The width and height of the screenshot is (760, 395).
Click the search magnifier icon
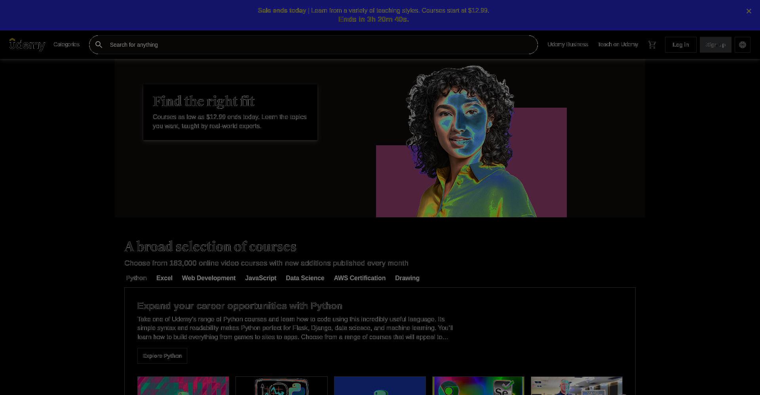(99, 45)
